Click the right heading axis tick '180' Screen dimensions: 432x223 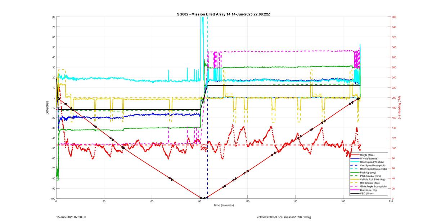(394, 108)
